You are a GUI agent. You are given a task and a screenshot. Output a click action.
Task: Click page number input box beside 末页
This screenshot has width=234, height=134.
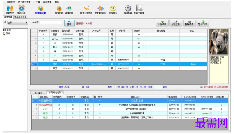[x=158, y=87]
